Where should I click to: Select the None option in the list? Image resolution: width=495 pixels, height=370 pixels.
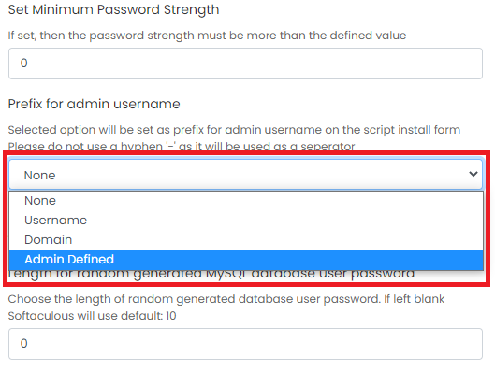(246, 201)
